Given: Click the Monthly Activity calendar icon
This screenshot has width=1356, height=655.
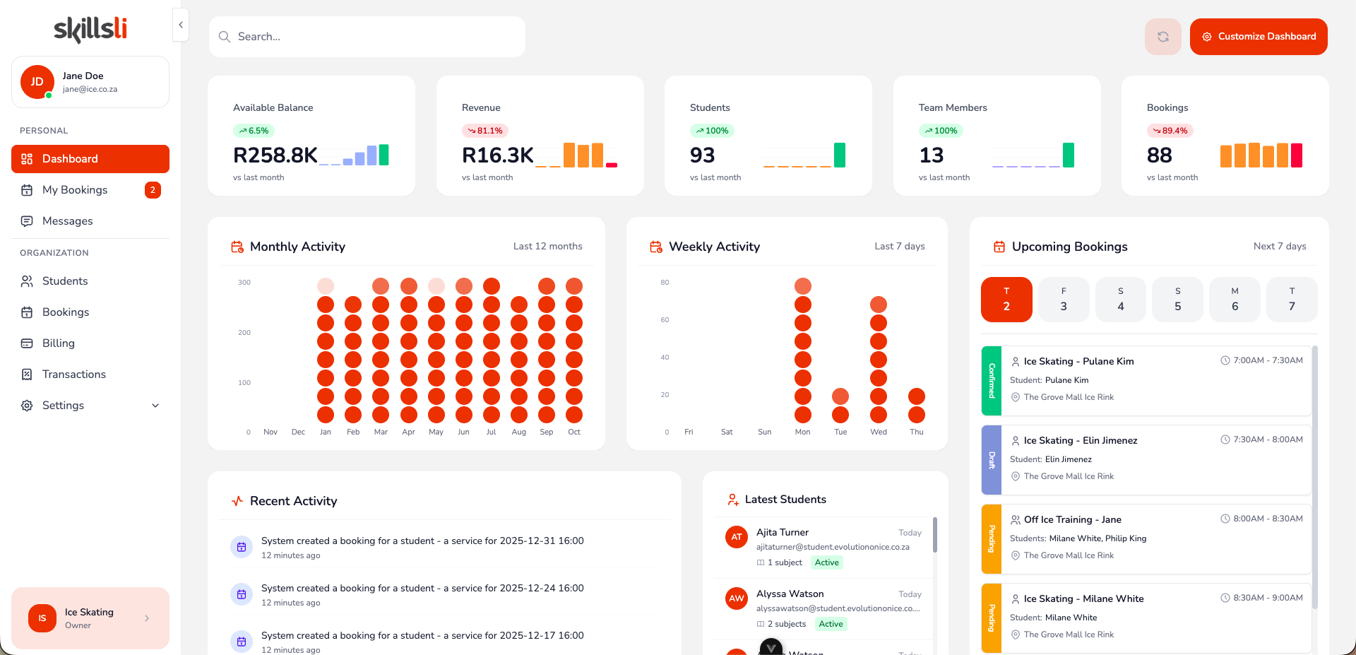Looking at the screenshot, I should coord(236,246).
